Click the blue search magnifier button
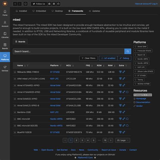 click(128, 51)
